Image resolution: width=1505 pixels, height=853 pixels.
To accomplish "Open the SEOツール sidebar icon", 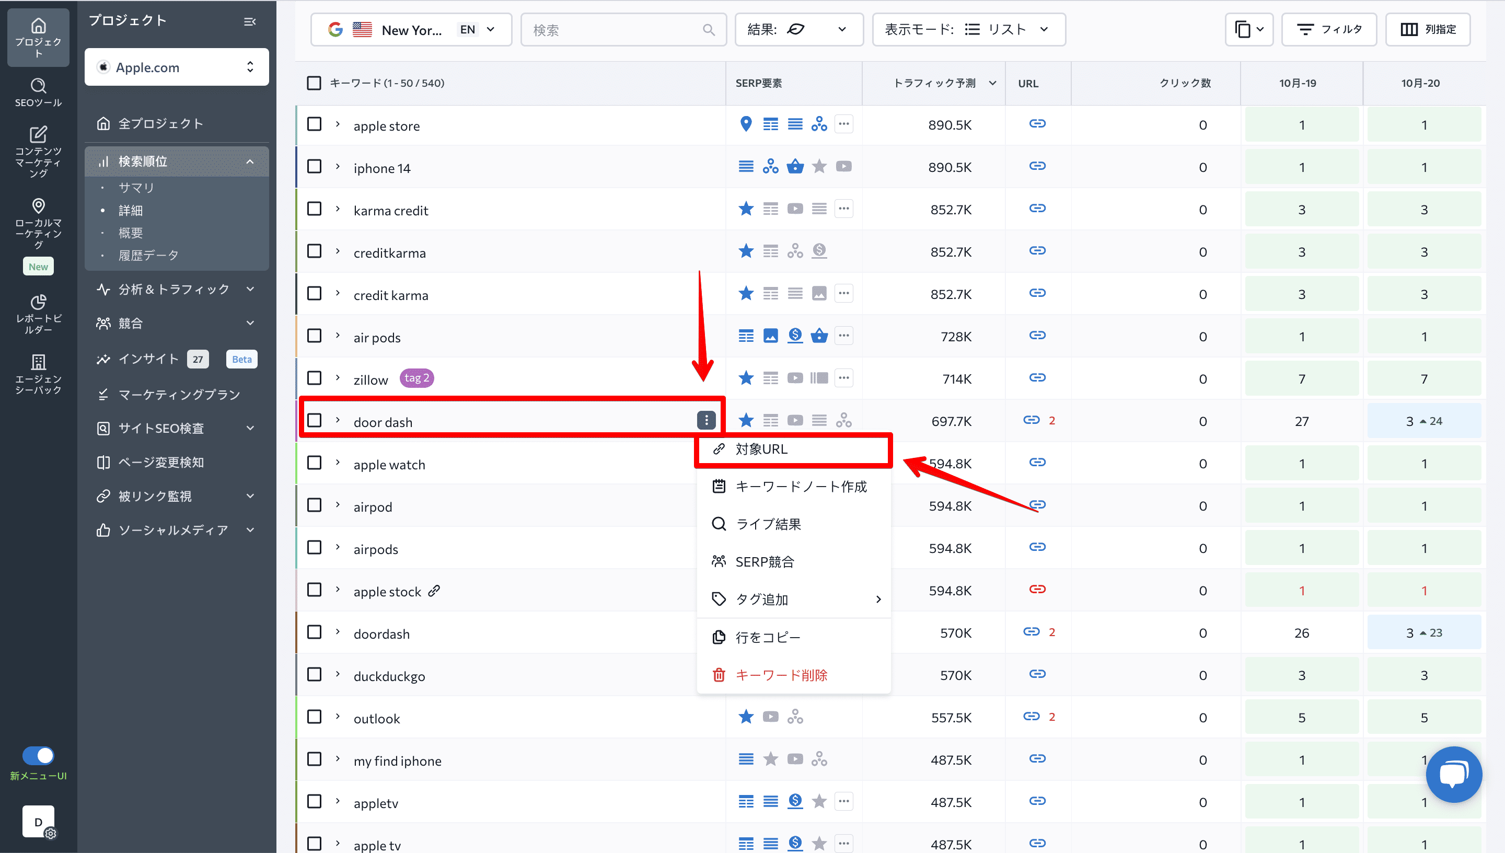I will (x=38, y=93).
